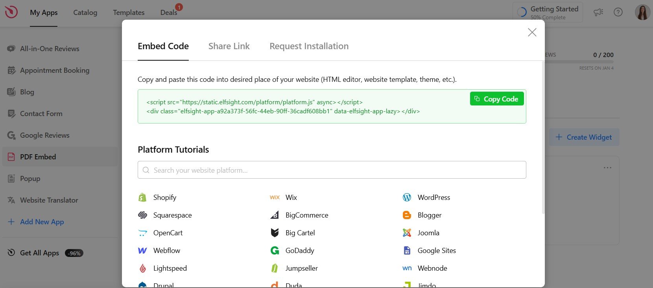
Task: Open the Getting Started progress button
Action: [x=548, y=12]
